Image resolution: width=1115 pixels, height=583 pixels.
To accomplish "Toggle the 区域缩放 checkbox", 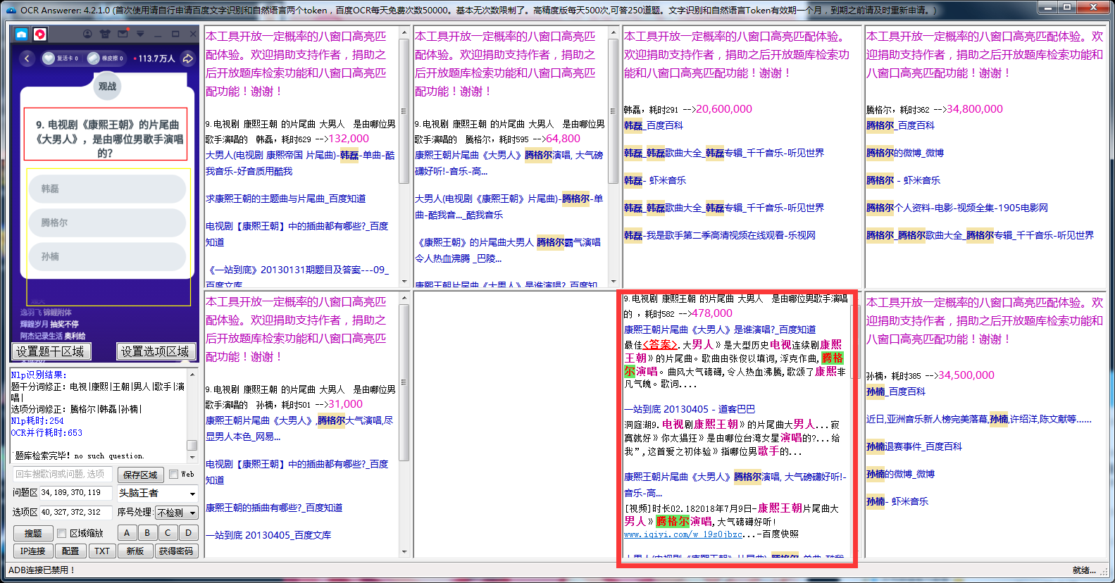I will coord(61,533).
